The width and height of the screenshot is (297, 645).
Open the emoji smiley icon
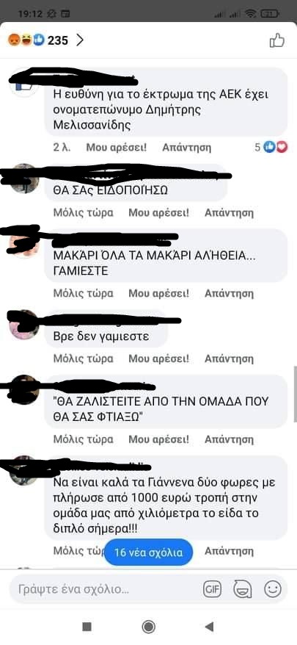(x=273, y=589)
